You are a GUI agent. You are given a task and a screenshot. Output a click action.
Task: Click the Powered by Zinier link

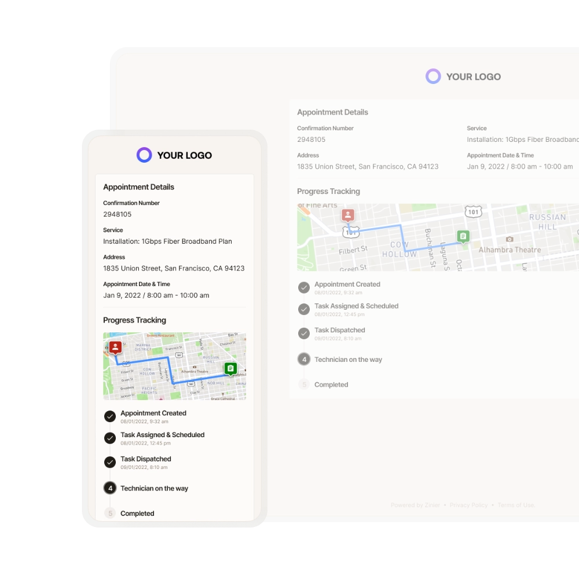(415, 505)
